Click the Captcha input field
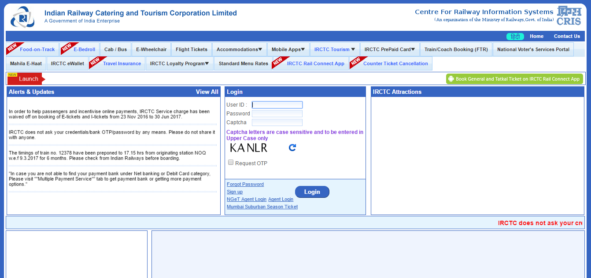Viewport: 591px width, 278px height. point(277,122)
